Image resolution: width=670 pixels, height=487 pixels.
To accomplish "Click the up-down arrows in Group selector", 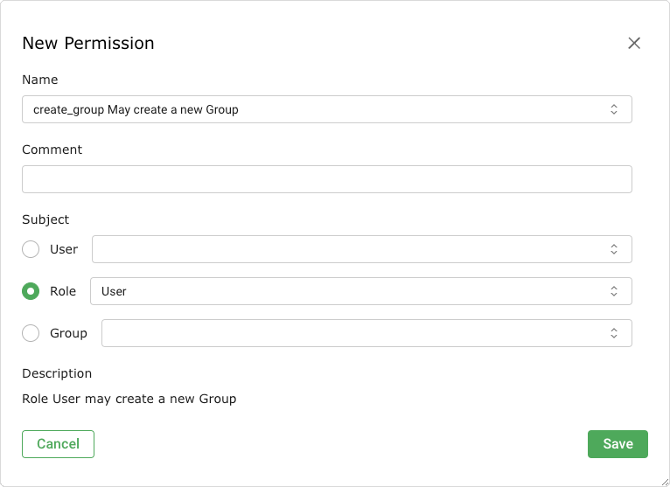I will (614, 333).
